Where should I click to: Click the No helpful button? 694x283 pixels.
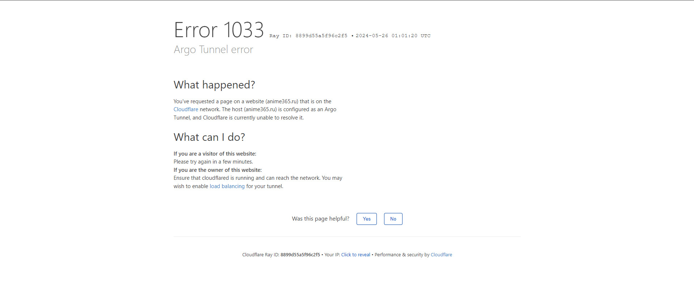[393, 219]
